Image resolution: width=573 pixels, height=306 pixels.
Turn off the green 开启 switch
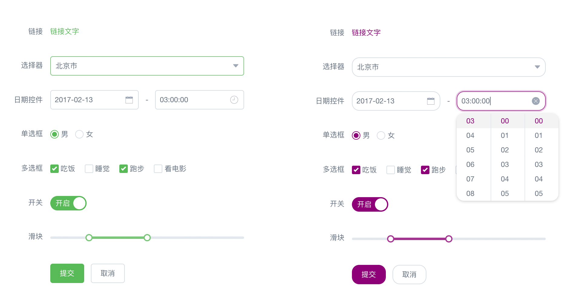[68, 203]
